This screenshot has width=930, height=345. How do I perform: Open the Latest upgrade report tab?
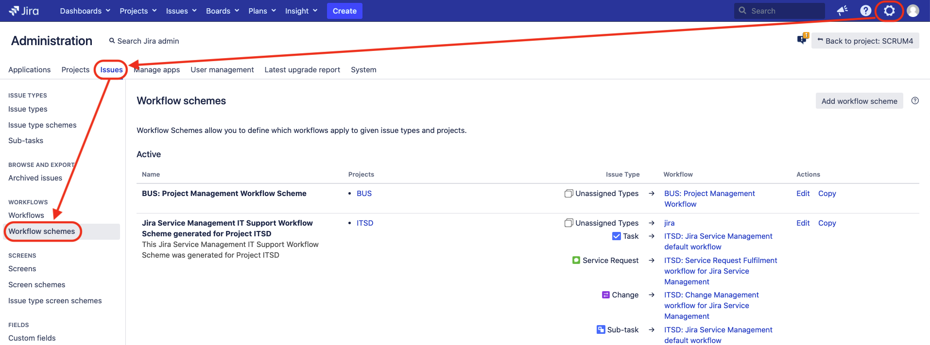point(302,70)
